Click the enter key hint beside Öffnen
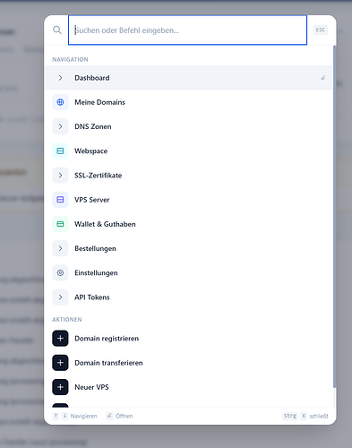The width and height of the screenshot is (352, 448). (109, 416)
